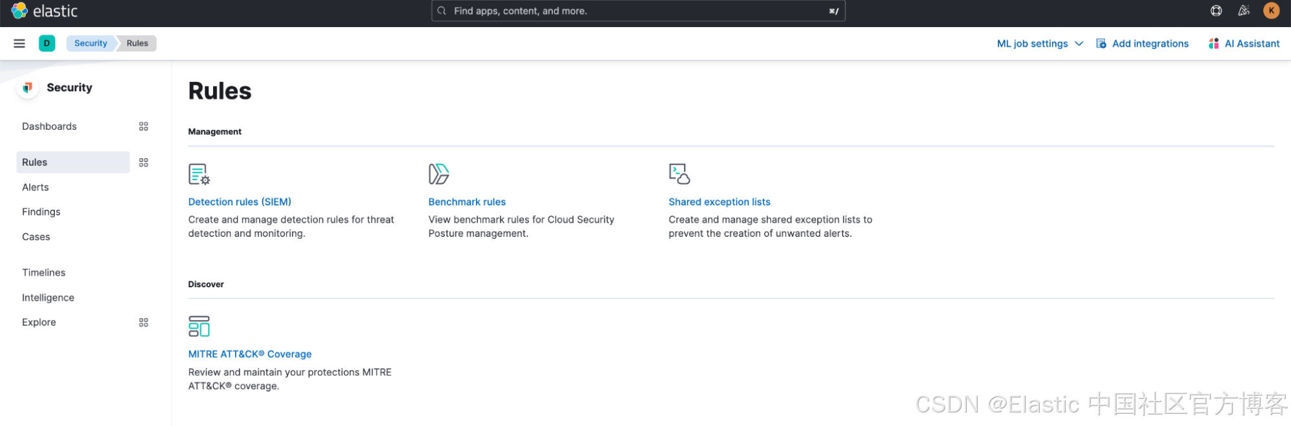
Task: Open the Detection rules (SIEM) link
Action: coord(240,202)
